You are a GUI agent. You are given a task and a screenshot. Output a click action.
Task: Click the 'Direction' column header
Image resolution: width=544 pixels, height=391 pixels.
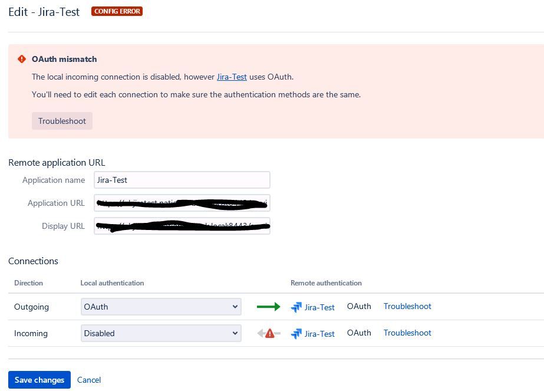28,283
